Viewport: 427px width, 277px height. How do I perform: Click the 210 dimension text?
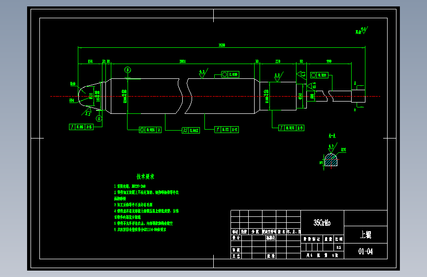(x=278, y=61)
